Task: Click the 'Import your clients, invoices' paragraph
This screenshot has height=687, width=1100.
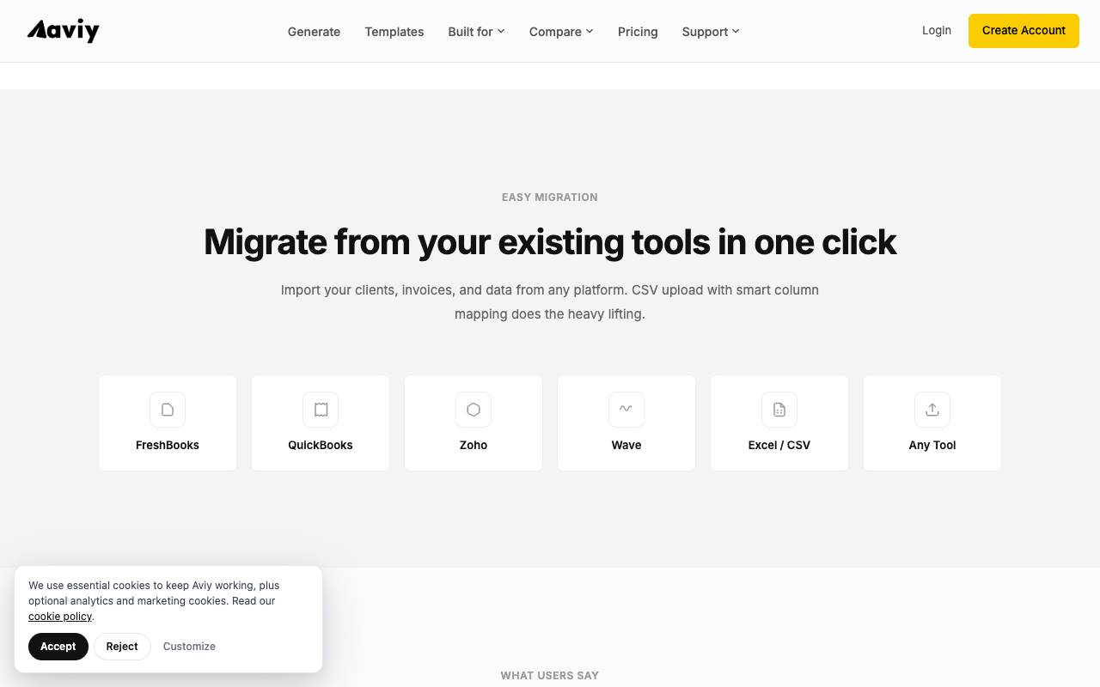Action: pyautogui.click(x=550, y=302)
